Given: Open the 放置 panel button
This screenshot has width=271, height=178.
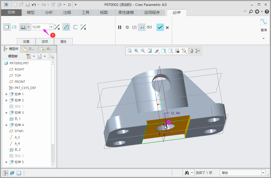Looking at the screenshot, I should pyautogui.click(x=26, y=41).
